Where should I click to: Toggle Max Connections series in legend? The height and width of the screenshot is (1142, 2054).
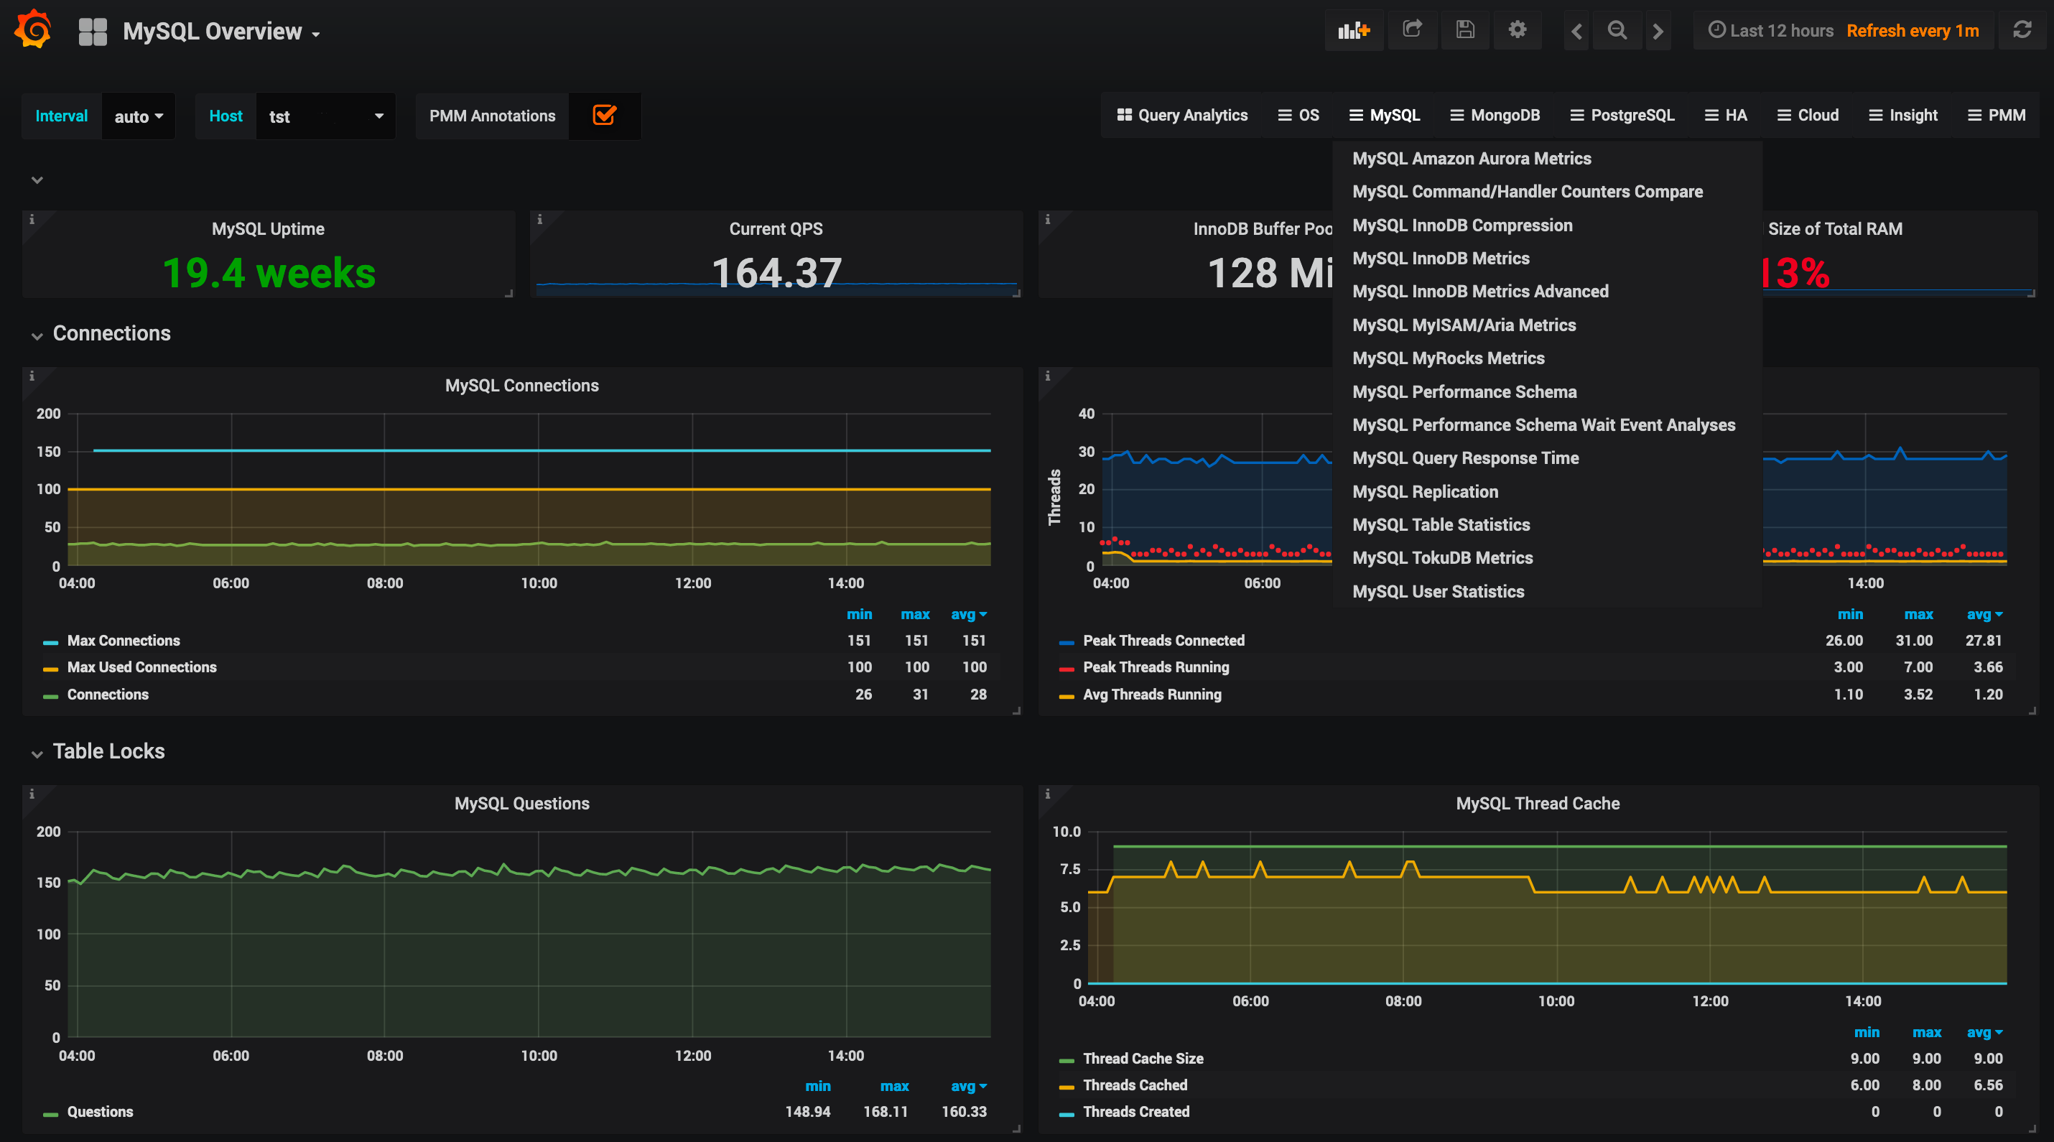[x=124, y=641]
